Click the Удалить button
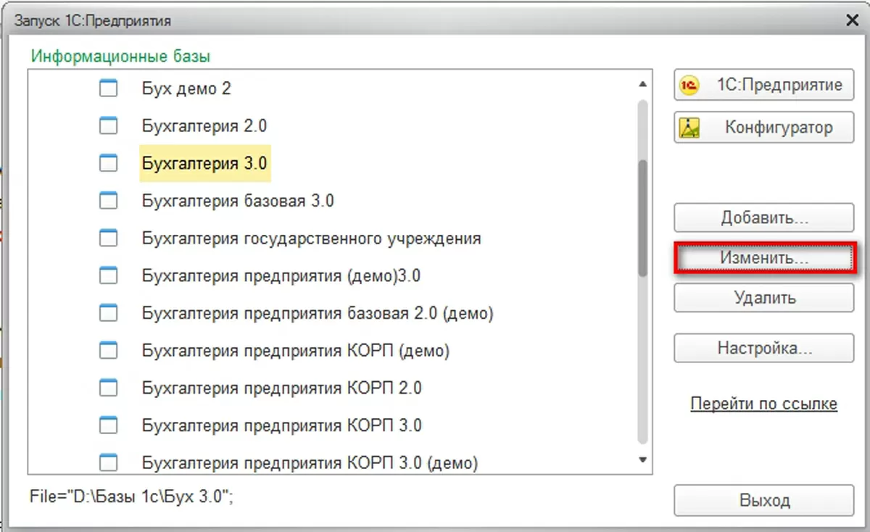This screenshot has height=532, width=870. point(764,298)
